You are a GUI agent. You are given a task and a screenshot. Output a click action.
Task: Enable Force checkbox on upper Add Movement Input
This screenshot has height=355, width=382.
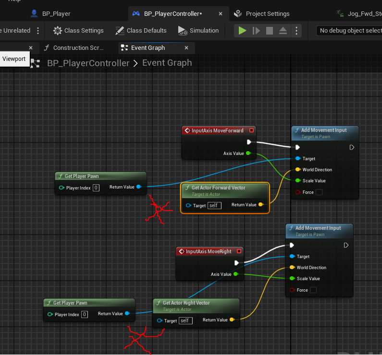click(319, 192)
